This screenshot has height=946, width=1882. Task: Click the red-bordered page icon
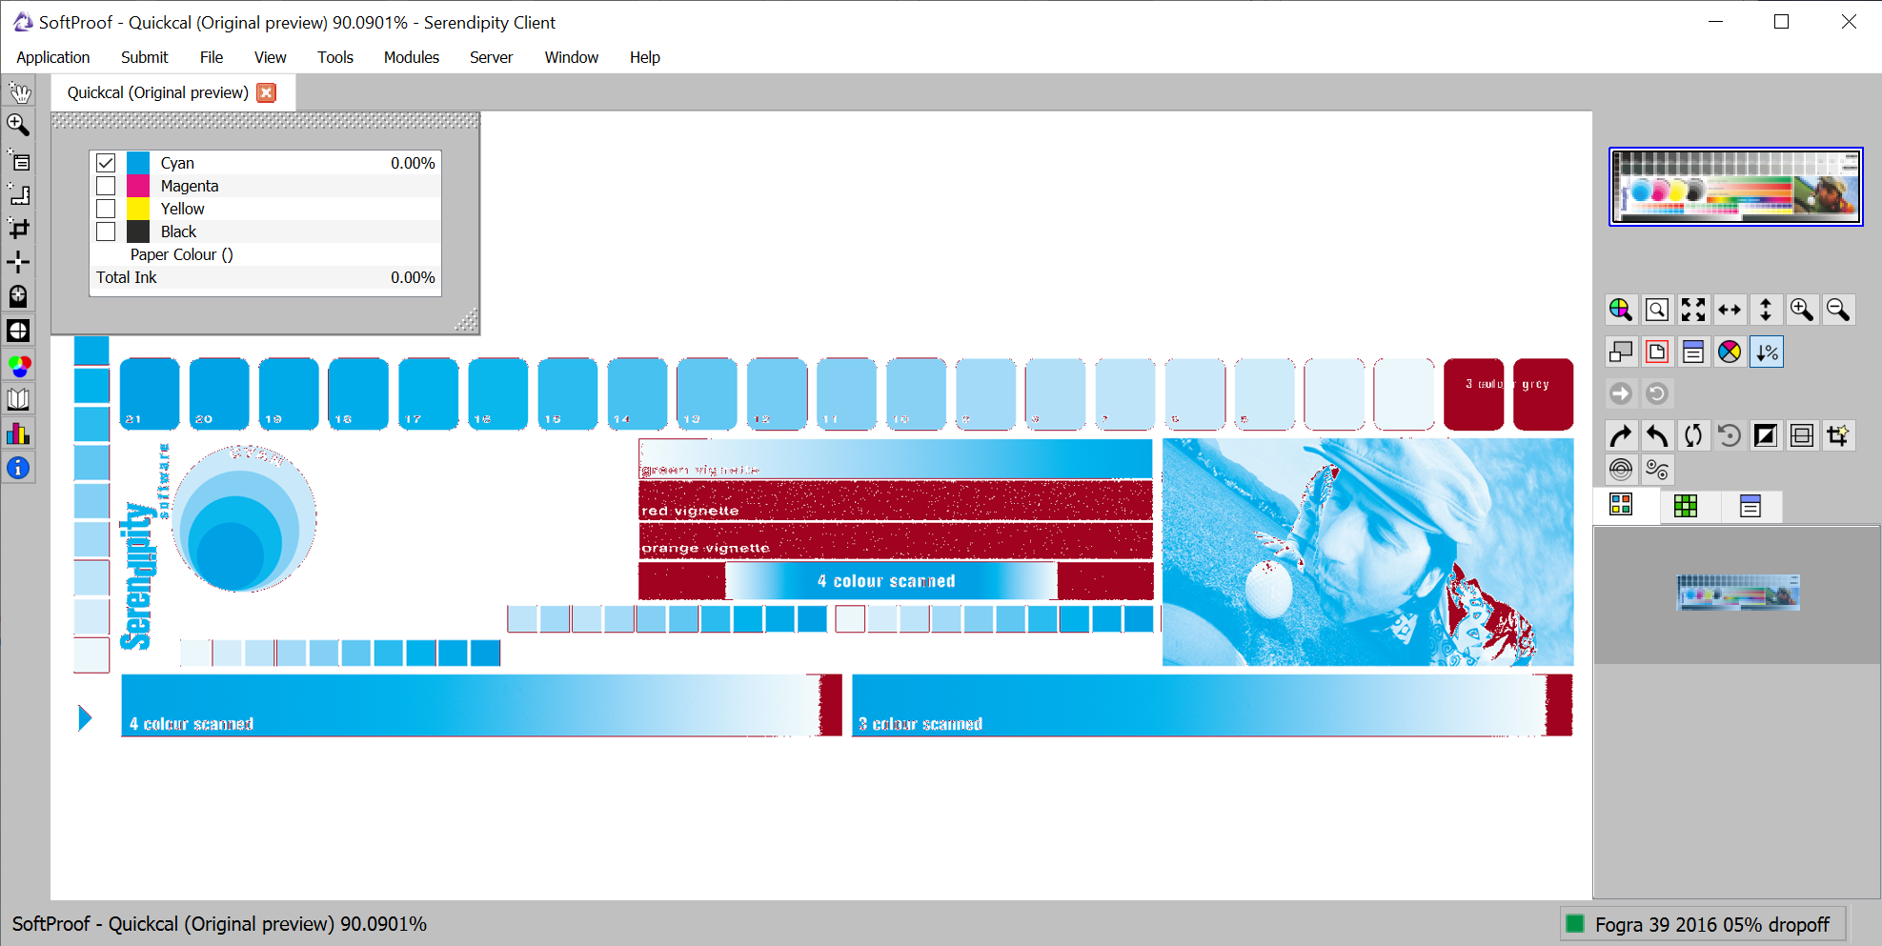click(x=1656, y=352)
